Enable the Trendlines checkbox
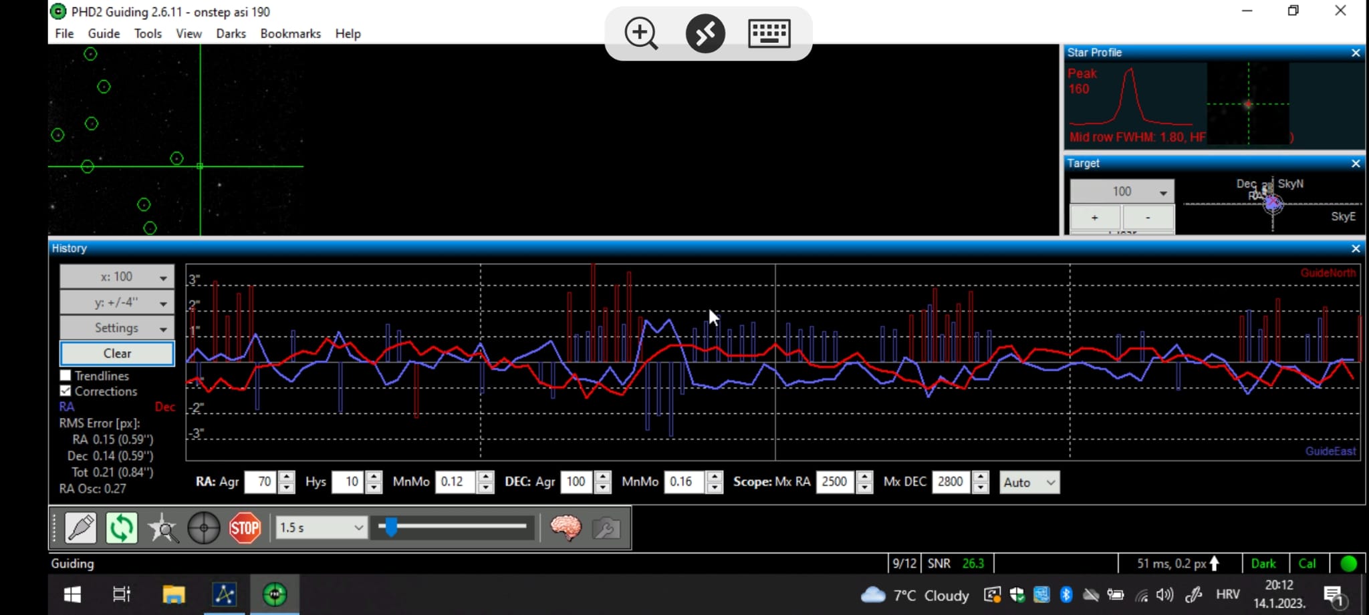This screenshot has height=615, width=1369. 66,375
